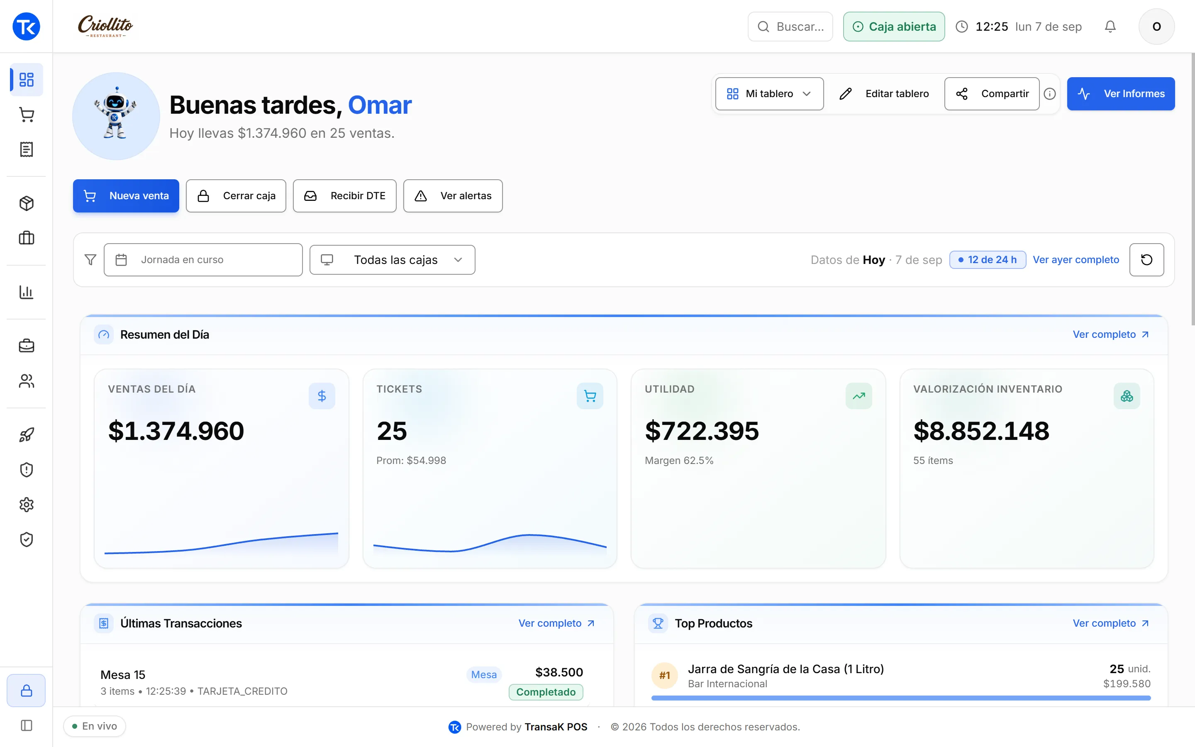Click the lock icon at sidebar bottom
The image size is (1195, 747).
tap(26, 691)
